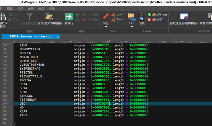Click the SYSPERIPHAC entry
This screenshot has width=212, height=126.
click(30, 69)
